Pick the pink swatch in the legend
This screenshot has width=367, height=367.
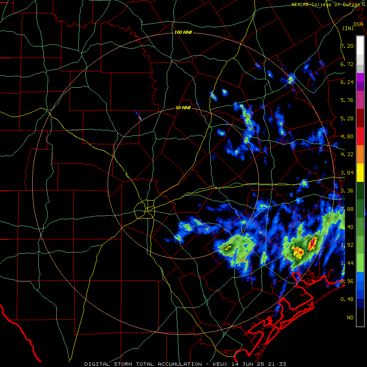tap(360, 100)
